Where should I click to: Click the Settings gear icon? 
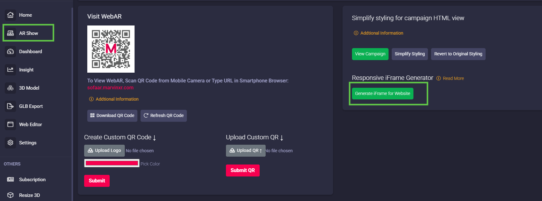point(10,143)
